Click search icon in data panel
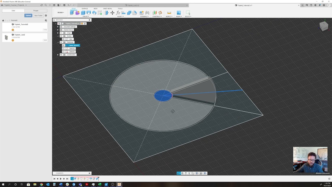 coord(46,5)
